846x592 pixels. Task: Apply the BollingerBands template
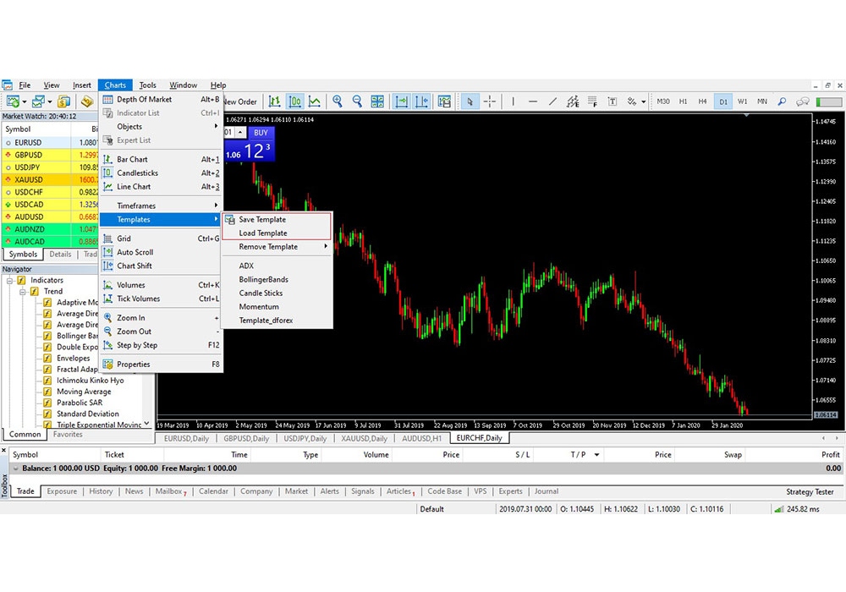(x=277, y=279)
